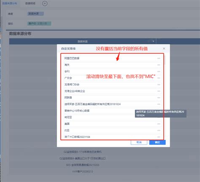Image resolution: width=200 pixels, height=182 pixels.
Task: Confirm sorting with the 确定 button
Action: point(157,142)
